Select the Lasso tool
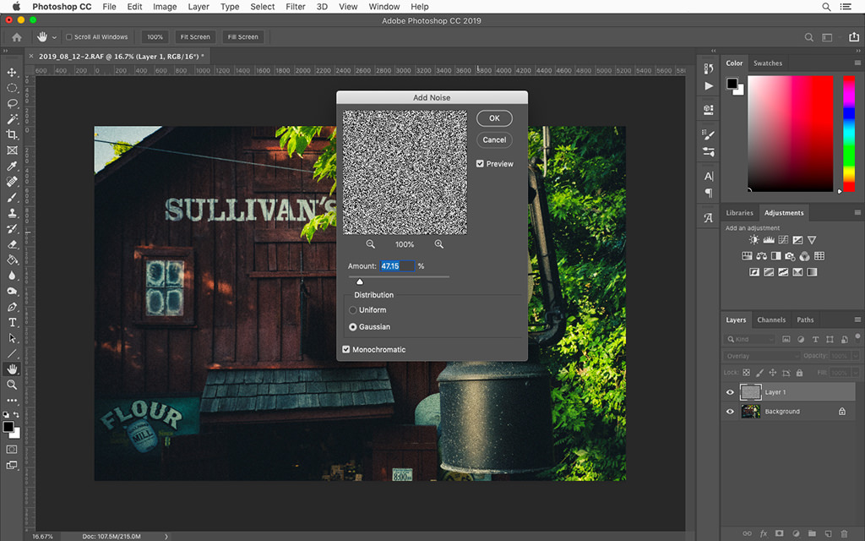Screen dimensions: 865x541 pos(12,103)
